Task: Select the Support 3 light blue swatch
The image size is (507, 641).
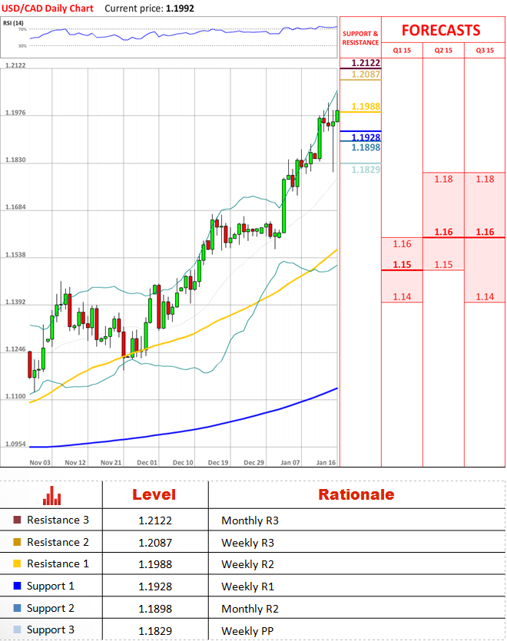Action: 17,629
